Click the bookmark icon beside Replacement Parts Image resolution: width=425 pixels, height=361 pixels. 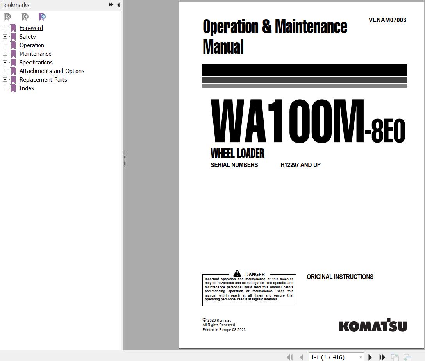tap(13, 79)
